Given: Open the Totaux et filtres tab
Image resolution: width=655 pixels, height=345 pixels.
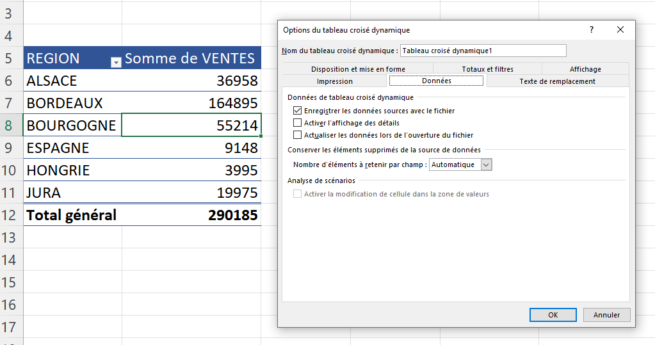Looking at the screenshot, I should [487, 69].
